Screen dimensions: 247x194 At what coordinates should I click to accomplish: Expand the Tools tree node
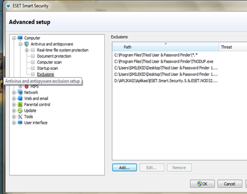[14, 117]
